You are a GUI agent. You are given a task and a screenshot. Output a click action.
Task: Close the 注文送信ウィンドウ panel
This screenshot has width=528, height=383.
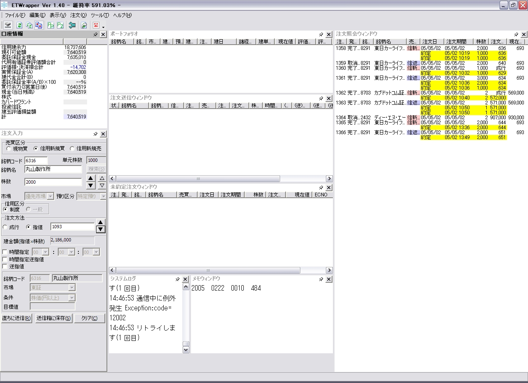pyautogui.click(x=329, y=98)
